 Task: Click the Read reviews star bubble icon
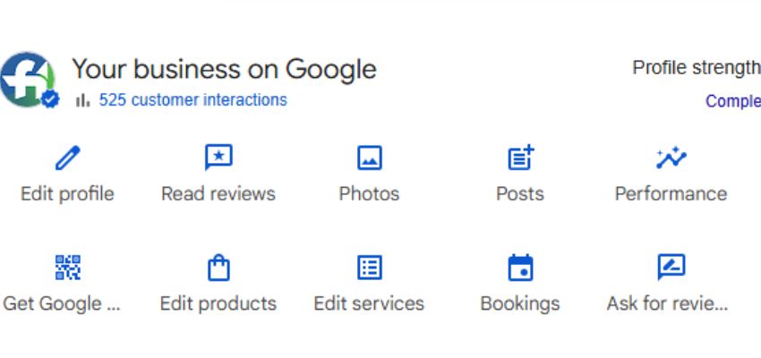(x=218, y=158)
